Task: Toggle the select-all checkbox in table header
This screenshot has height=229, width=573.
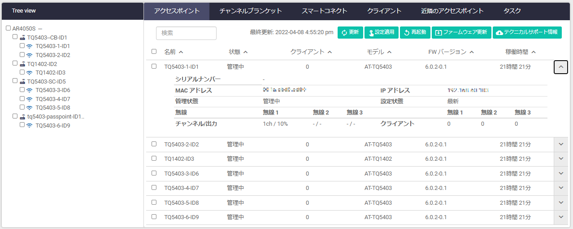Action: click(x=154, y=52)
